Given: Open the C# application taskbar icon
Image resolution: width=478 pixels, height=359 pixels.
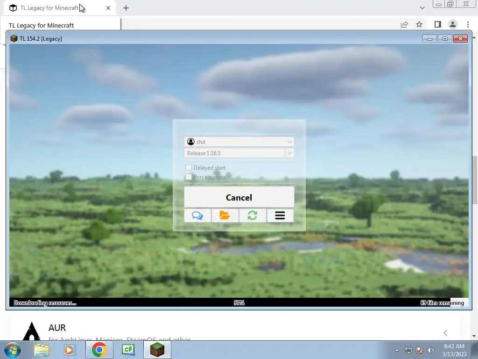Looking at the screenshot, I should tap(128, 350).
